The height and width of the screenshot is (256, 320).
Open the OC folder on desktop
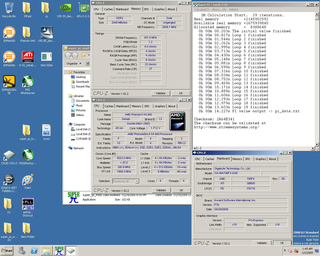9,206
